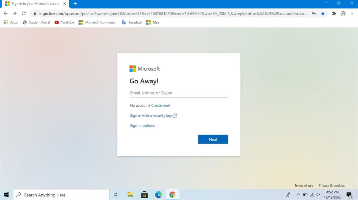Focus the Email, phone, or Skype field
The image size is (358, 200).
pyautogui.click(x=178, y=93)
